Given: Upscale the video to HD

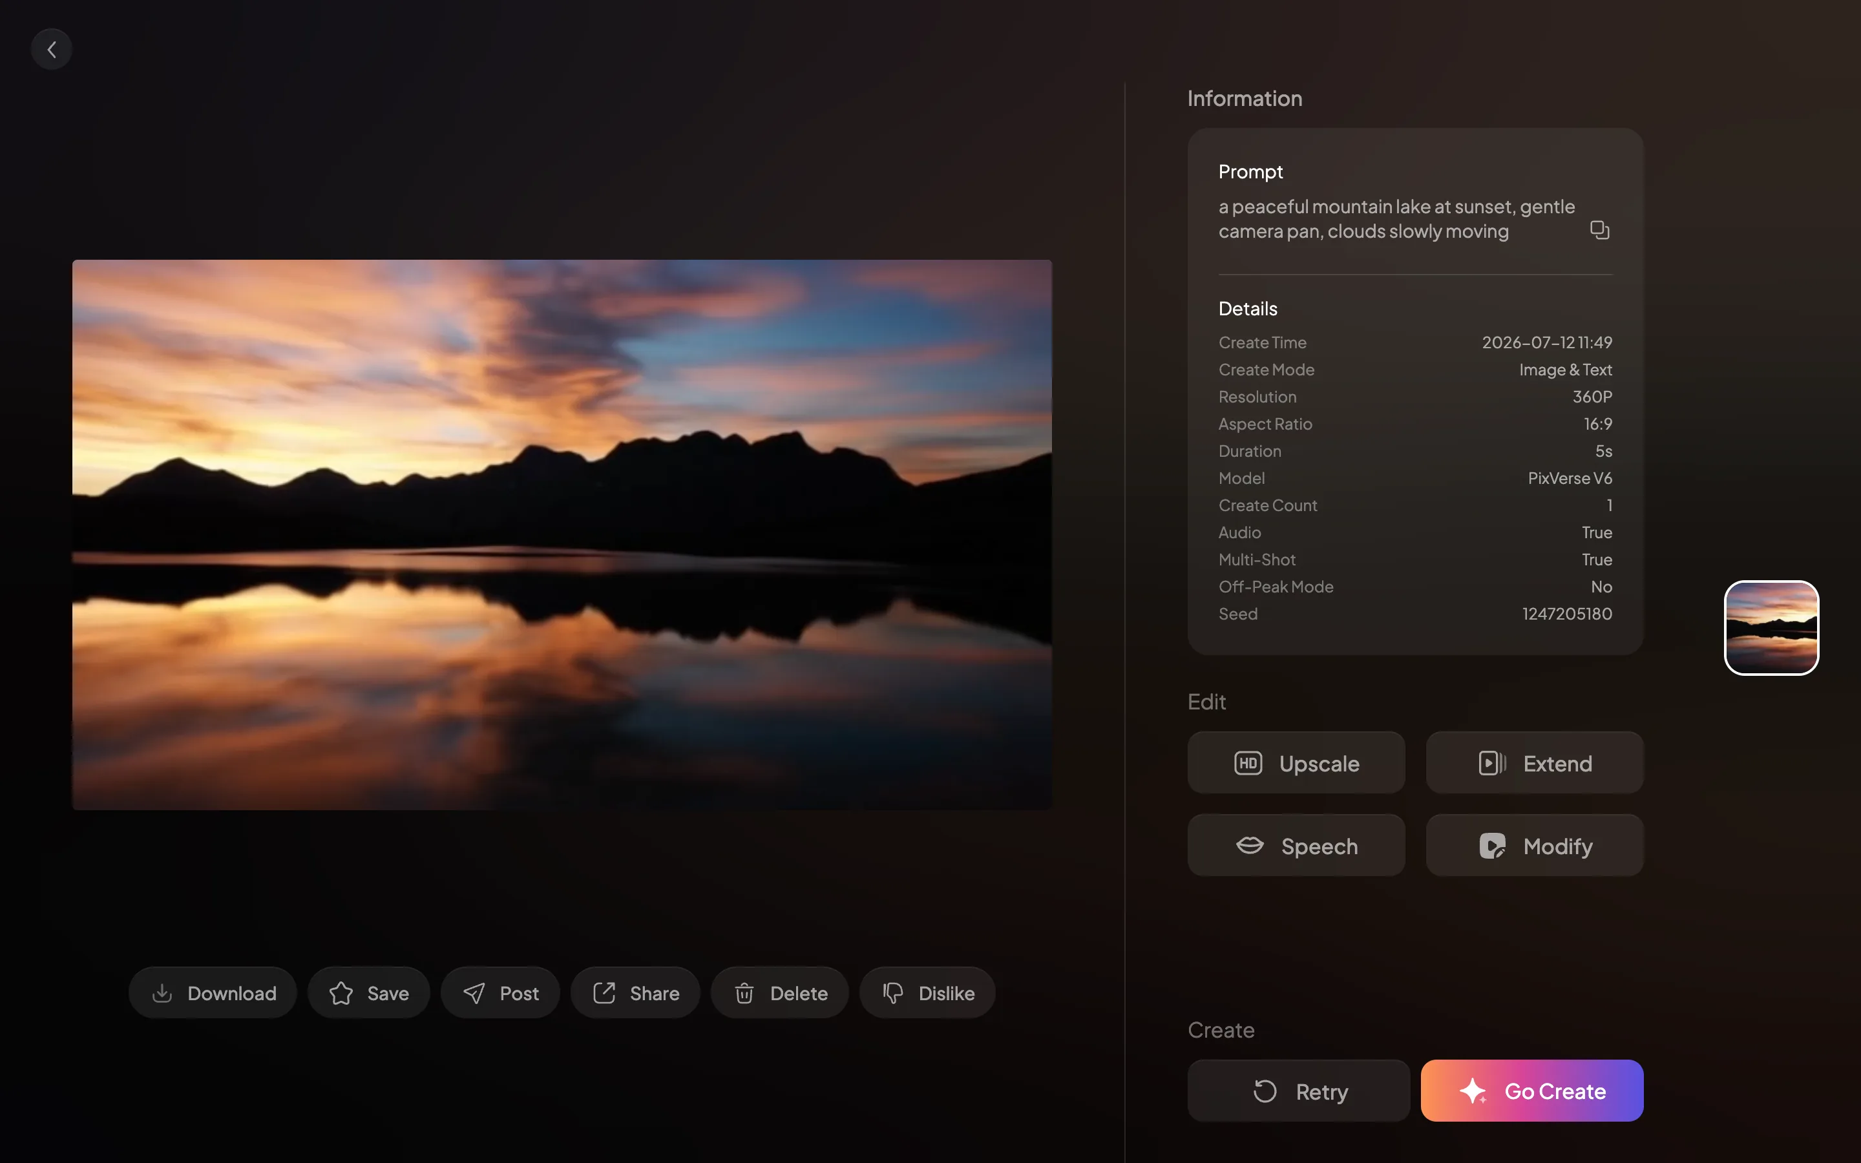Looking at the screenshot, I should 1296,763.
